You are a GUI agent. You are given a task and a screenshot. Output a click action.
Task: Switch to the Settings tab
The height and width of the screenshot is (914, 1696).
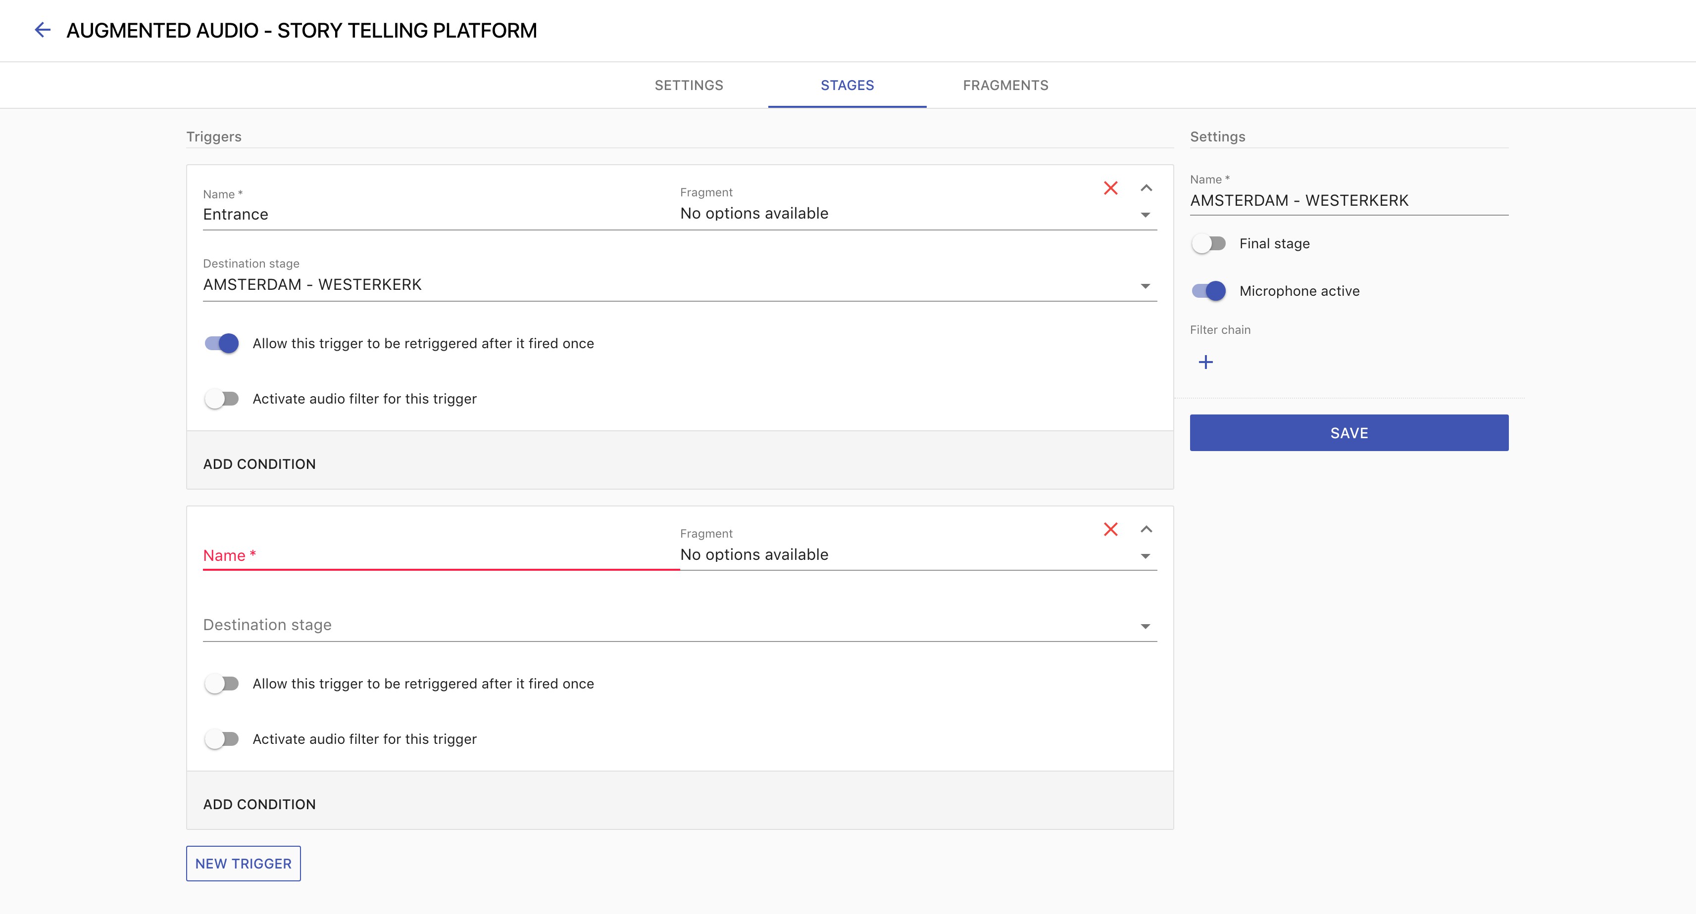click(689, 86)
